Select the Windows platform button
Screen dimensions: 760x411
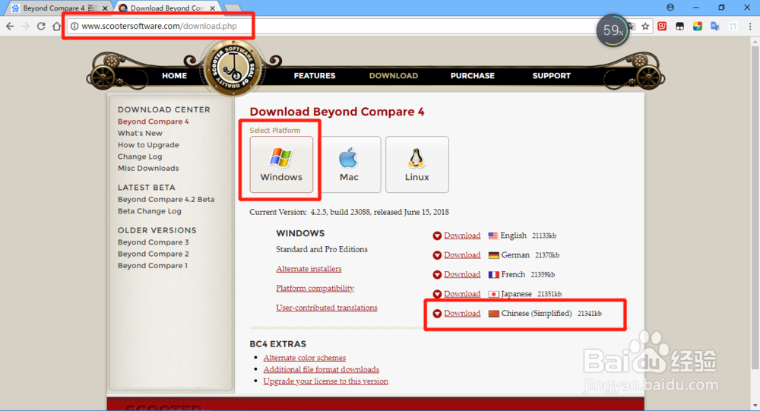pyautogui.click(x=281, y=164)
